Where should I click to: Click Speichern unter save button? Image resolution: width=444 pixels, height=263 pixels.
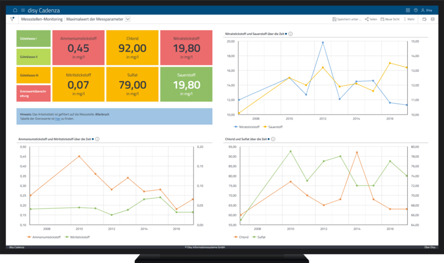pos(347,19)
